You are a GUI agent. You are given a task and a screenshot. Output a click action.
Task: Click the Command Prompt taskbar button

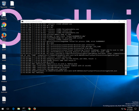(24, 109)
